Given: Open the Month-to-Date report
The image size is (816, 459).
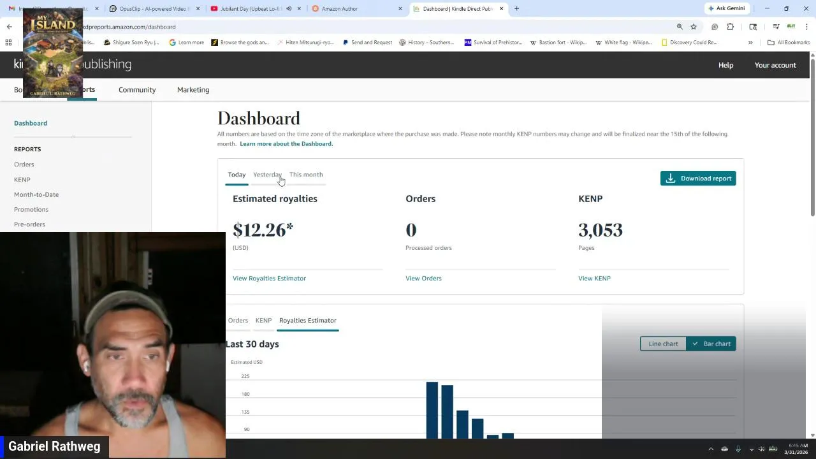Looking at the screenshot, I should 36,194.
